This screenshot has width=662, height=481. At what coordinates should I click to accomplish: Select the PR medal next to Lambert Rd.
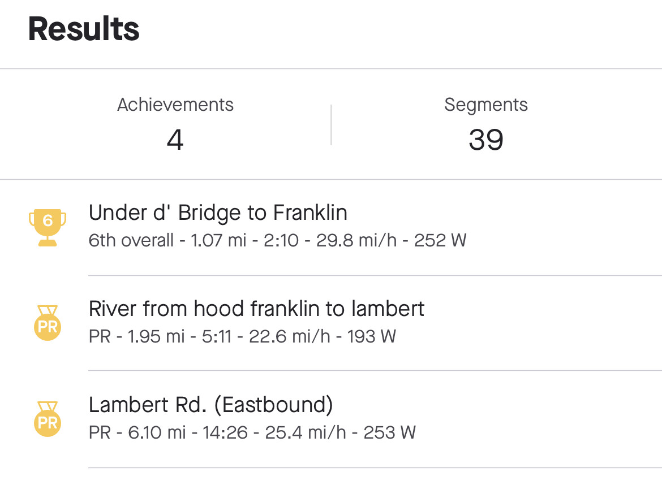[x=48, y=418]
